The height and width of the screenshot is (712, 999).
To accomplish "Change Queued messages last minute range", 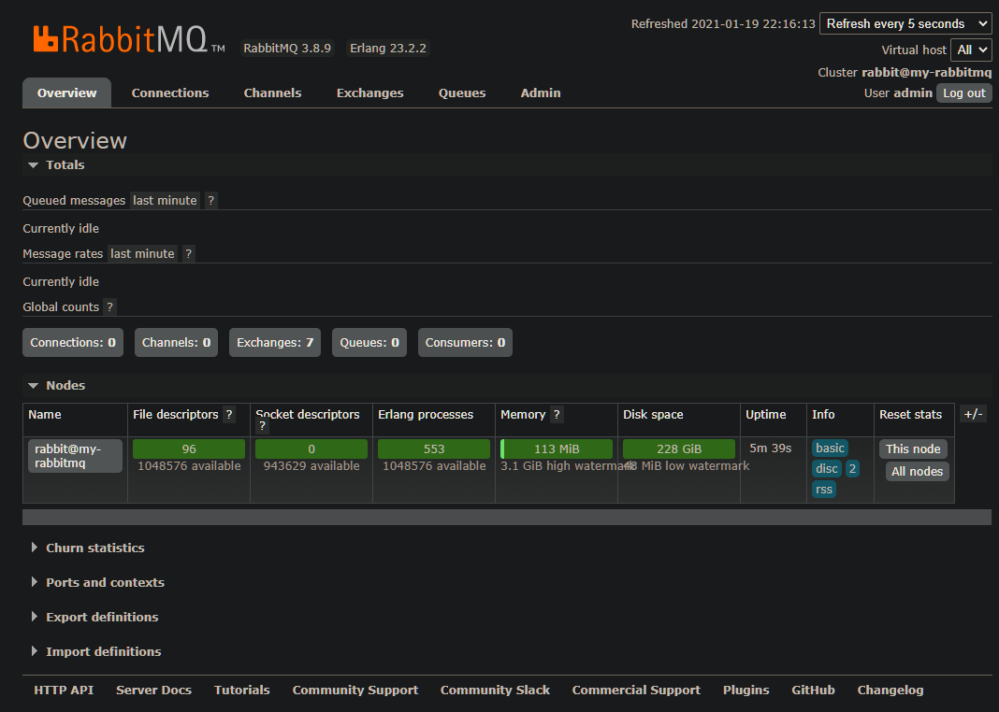I will 165,201.
